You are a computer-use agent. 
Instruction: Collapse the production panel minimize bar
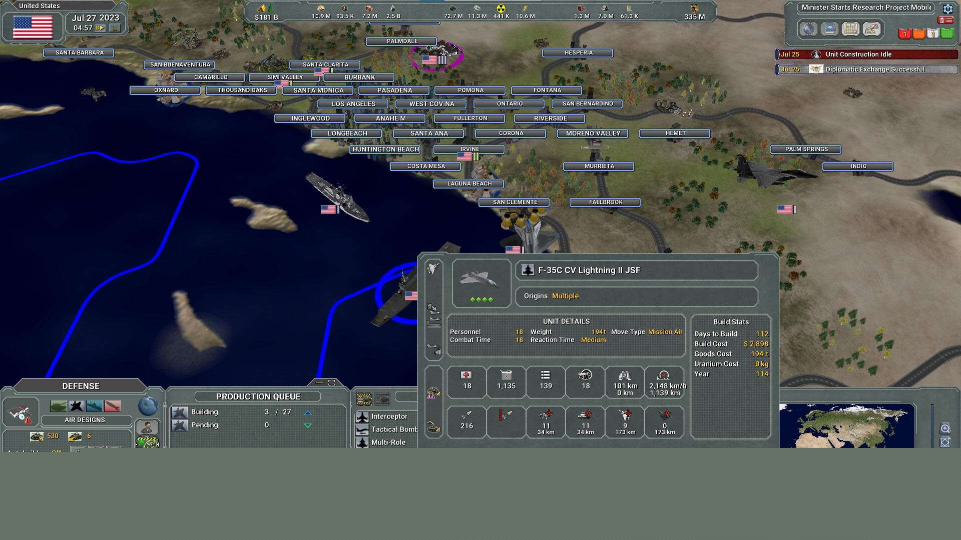click(x=319, y=382)
